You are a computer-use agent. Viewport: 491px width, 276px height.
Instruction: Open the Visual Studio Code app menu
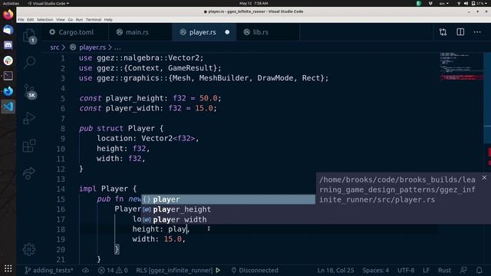(48, 3)
